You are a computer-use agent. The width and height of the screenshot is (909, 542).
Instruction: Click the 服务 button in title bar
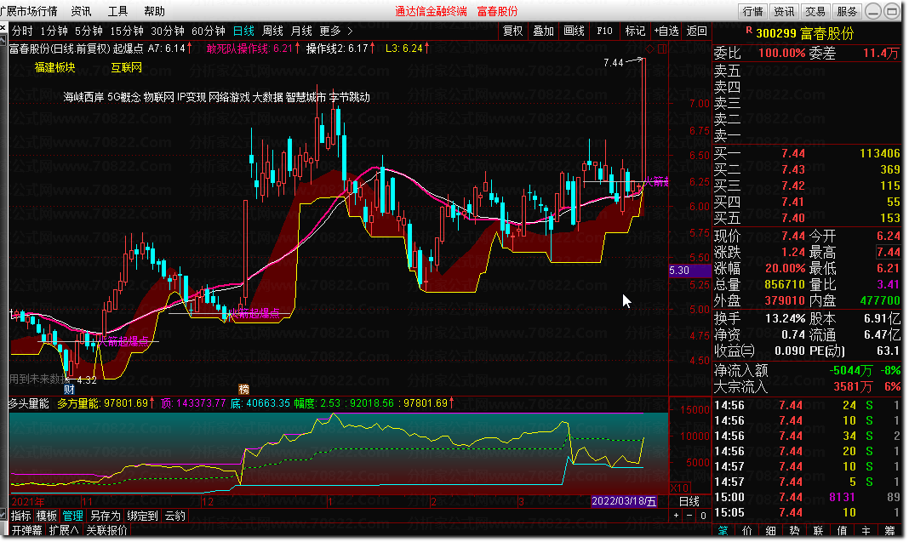847,11
